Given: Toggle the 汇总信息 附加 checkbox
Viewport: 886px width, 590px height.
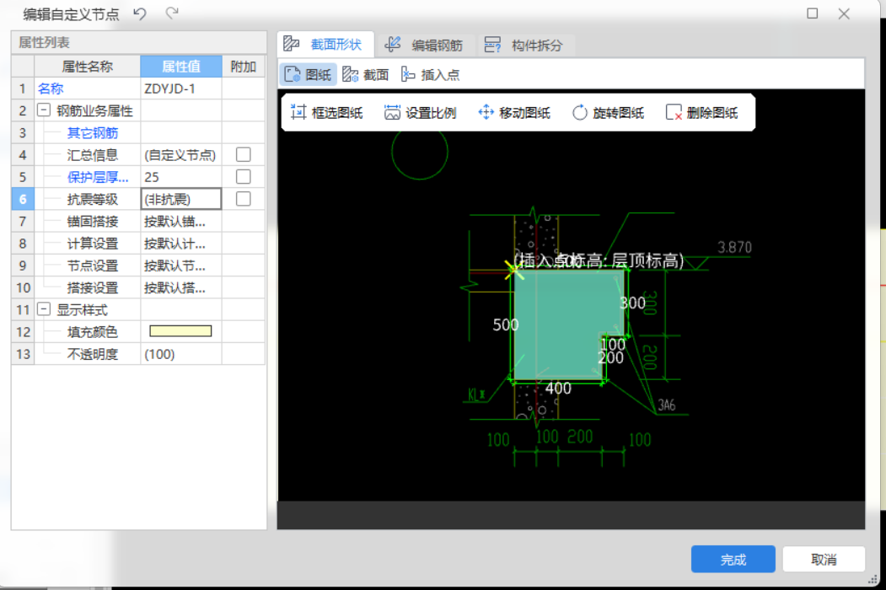Looking at the screenshot, I should [x=244, y=154].
